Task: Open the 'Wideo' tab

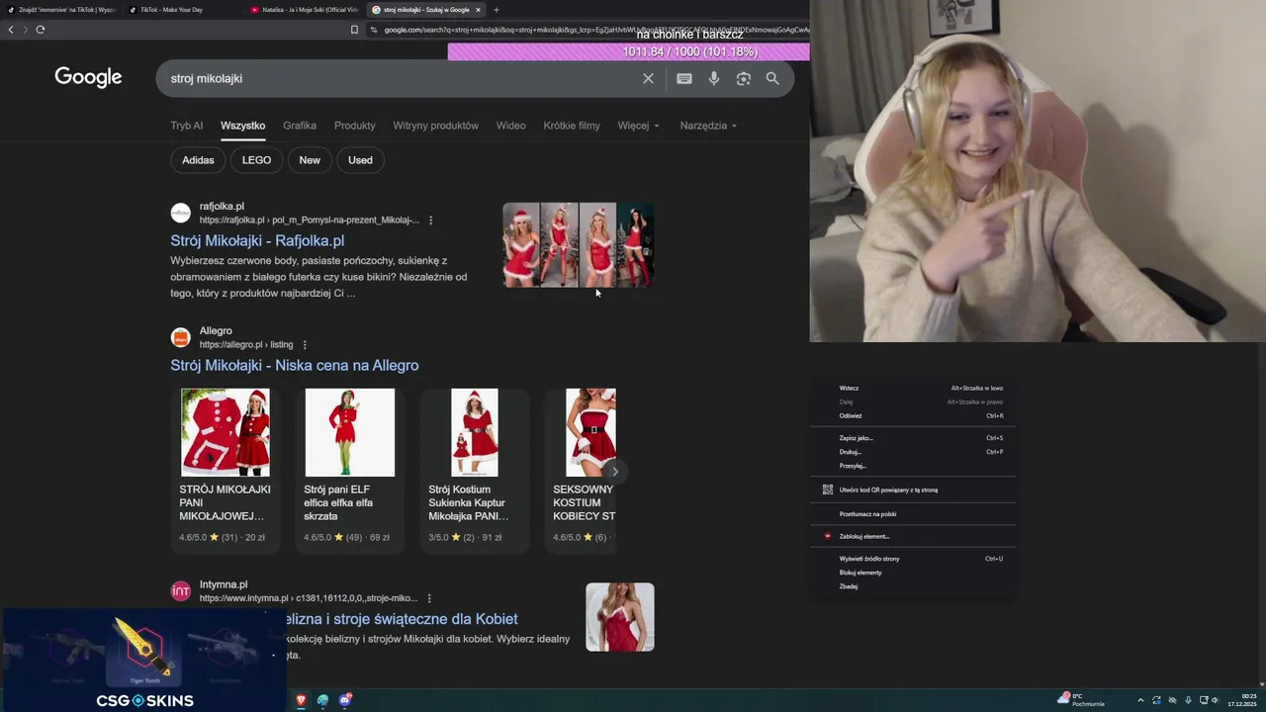Action: (510, 126)
